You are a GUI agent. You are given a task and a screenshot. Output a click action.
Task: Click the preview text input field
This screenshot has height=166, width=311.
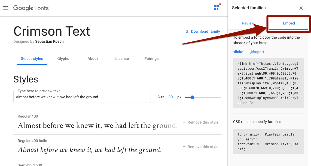[82, 97]
